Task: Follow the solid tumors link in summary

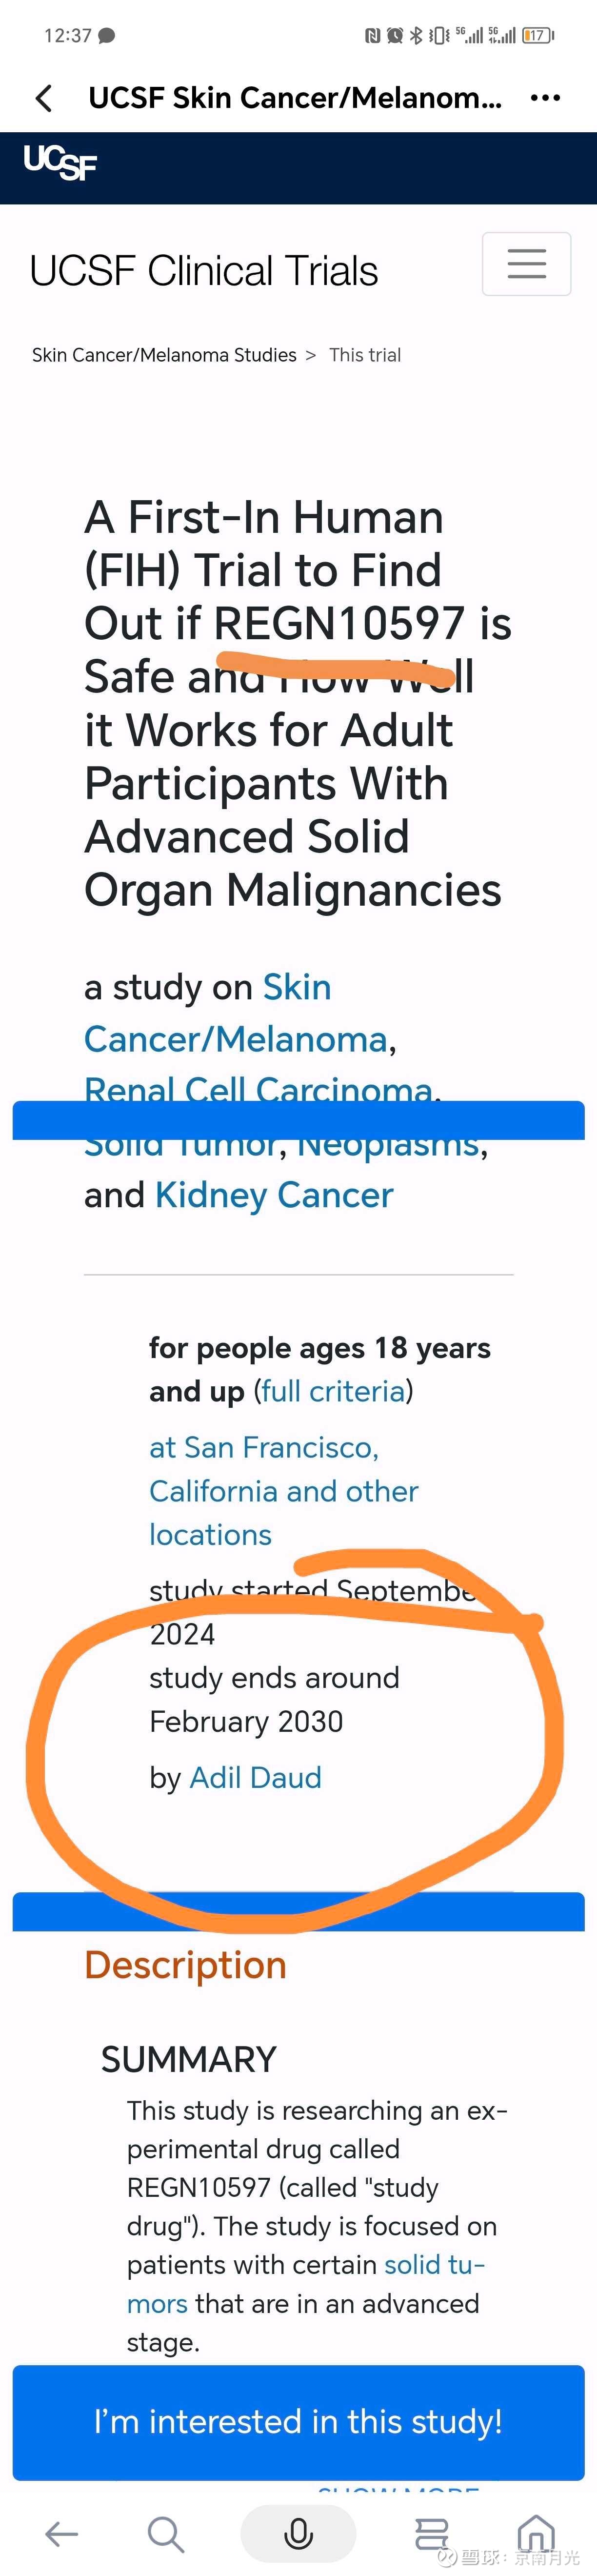Action: 306,2283
